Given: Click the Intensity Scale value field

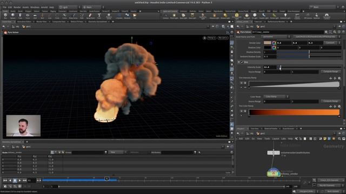Looking at the screenshot, I should coord(270,67).
